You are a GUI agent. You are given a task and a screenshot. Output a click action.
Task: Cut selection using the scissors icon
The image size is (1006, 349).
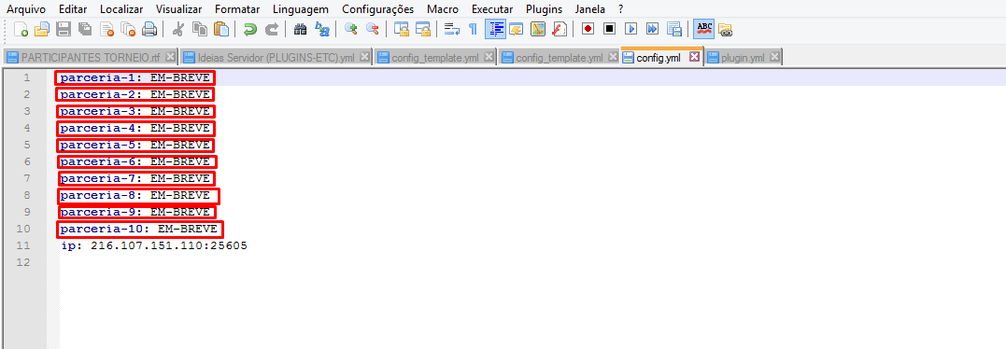tap(178, 29)
